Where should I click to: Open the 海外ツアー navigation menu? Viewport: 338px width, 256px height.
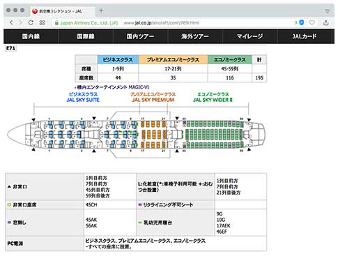195,36
